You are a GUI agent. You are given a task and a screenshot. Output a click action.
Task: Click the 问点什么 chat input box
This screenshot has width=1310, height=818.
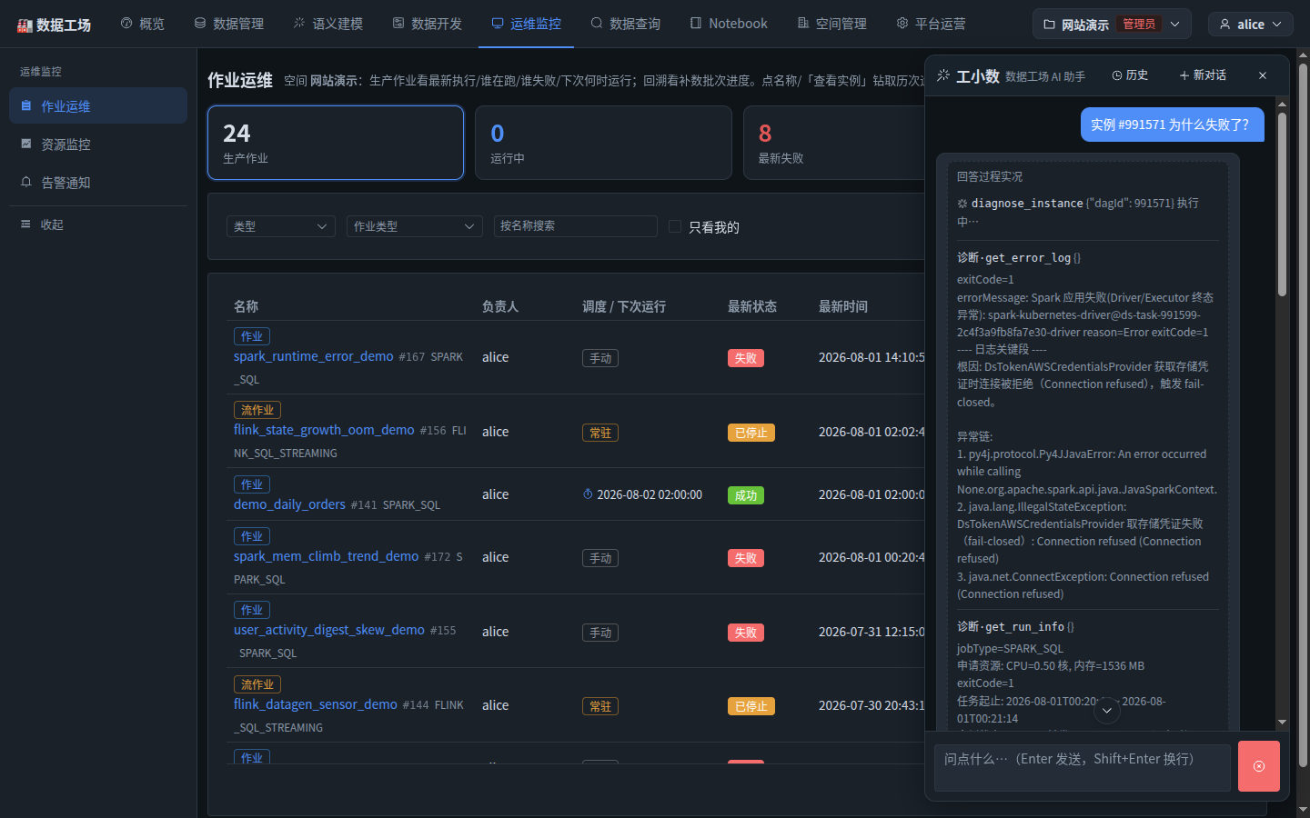point(1083,768)
